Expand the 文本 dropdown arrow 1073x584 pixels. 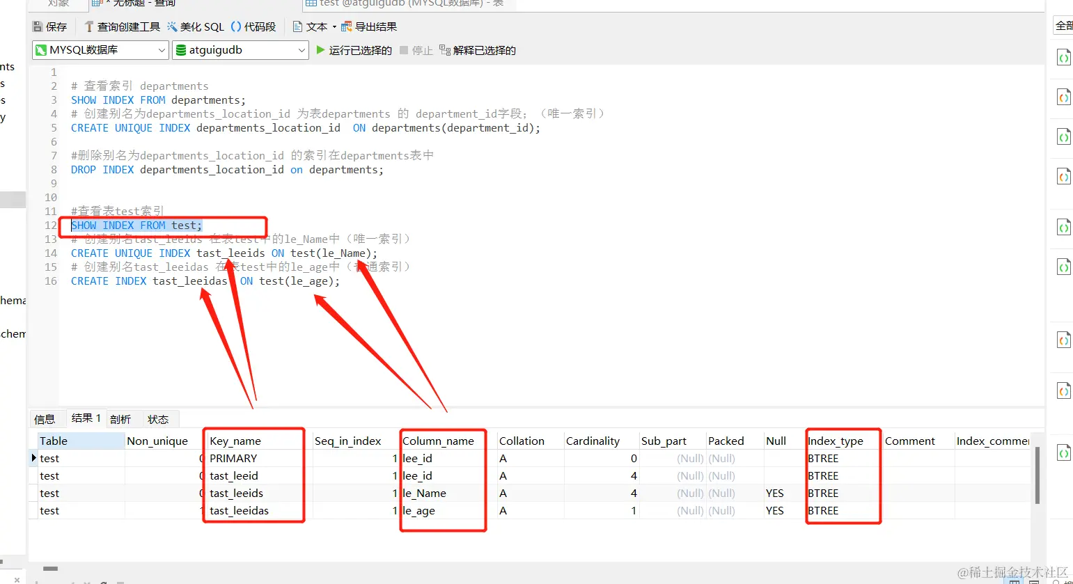point(334,27)
